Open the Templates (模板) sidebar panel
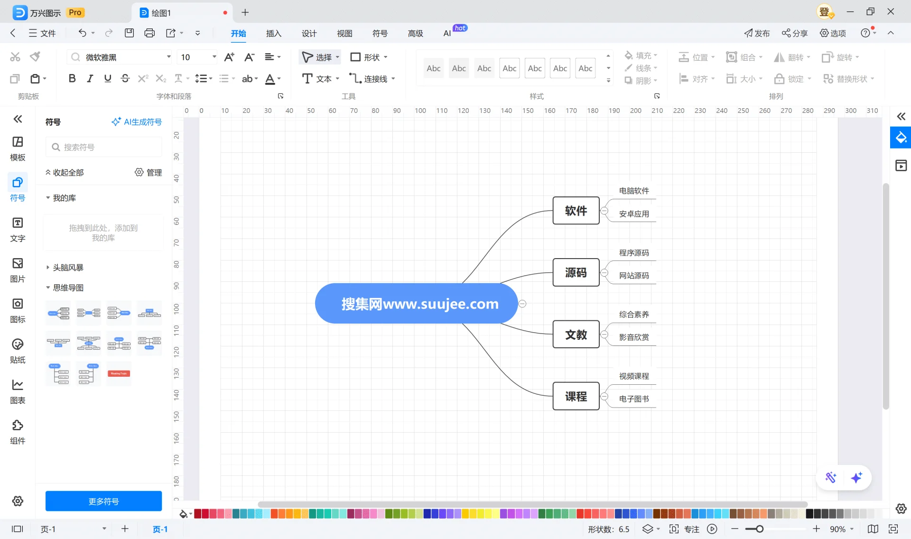 (x=18, y=148)
